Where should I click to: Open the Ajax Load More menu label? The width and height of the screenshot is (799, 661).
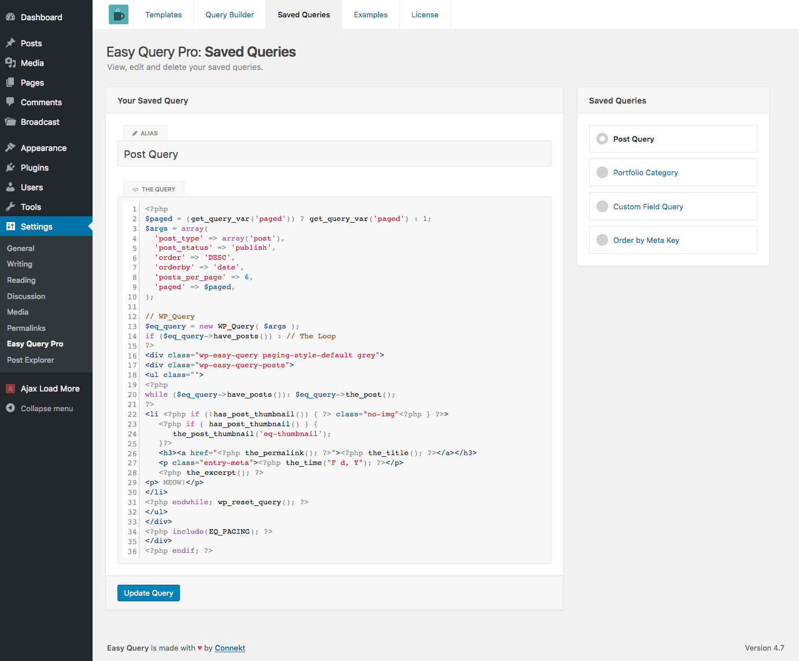pyautogui.click(x=50, y=389)
